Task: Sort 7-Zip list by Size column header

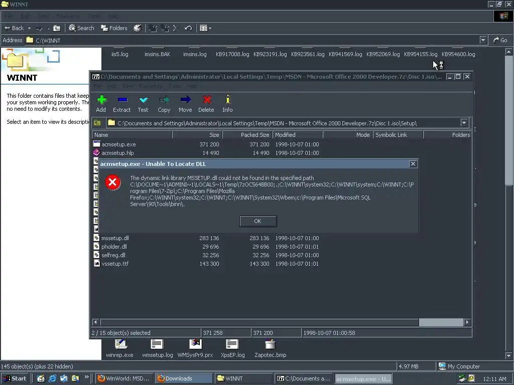Action: click(x=197, y=135)
